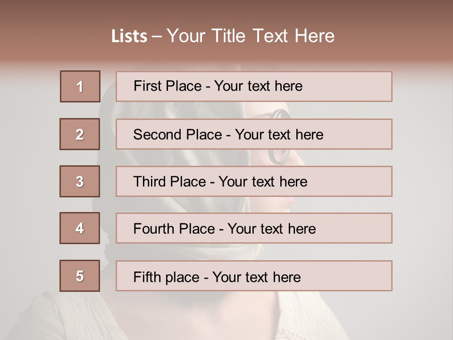Click the number 3 box
453x340 pixels.
pos(80,181)
